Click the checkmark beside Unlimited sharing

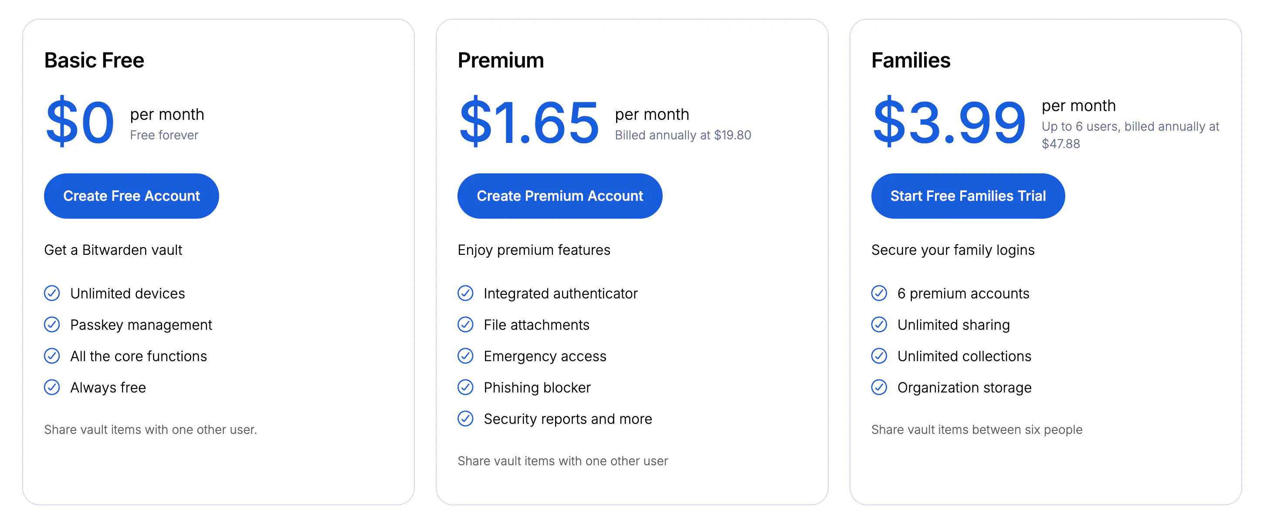[x=879, y=325]
